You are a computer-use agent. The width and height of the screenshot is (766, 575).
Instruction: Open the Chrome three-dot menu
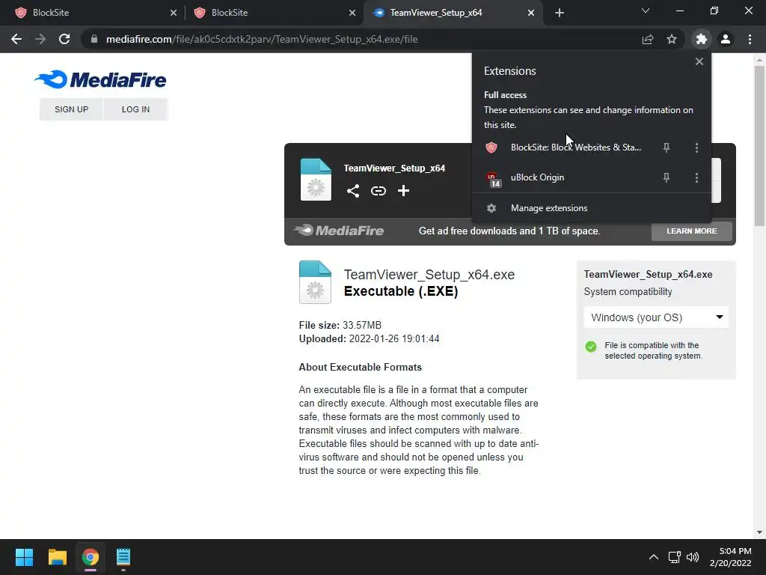pos(750,39)
